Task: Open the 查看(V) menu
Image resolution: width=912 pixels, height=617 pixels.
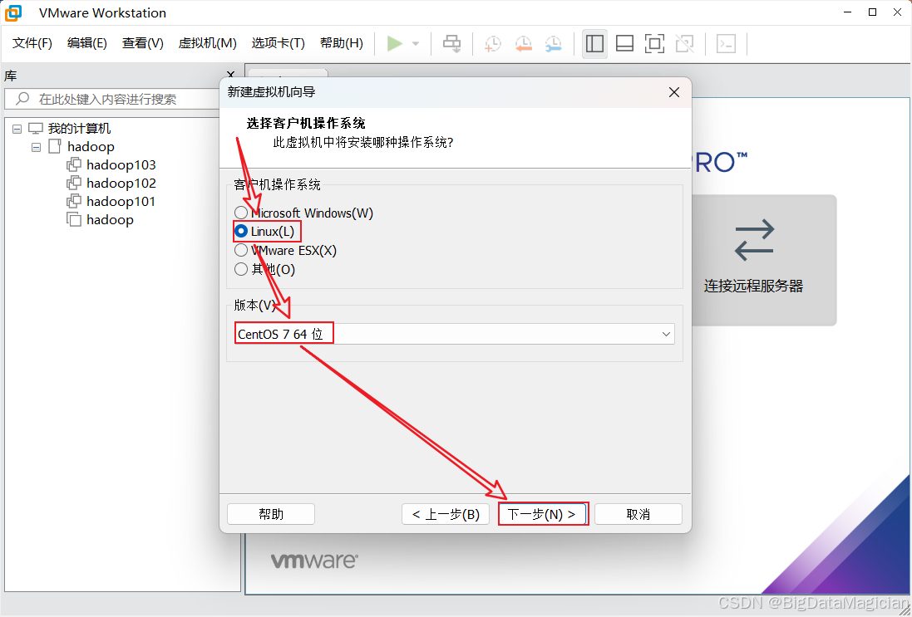Action: [x=142, y=43]
